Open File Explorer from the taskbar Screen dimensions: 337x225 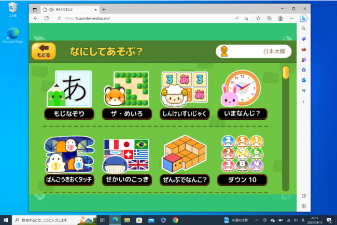coord(127,220)
